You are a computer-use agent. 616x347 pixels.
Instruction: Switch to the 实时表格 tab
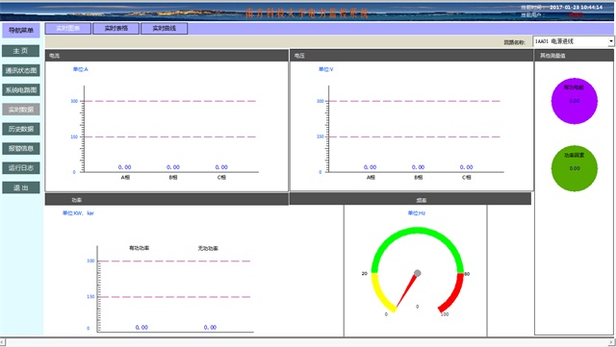115,28
